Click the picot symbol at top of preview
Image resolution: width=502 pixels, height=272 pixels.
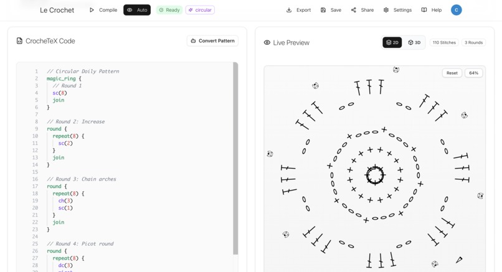396,70
